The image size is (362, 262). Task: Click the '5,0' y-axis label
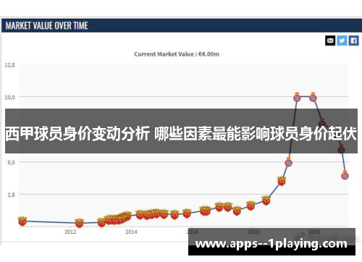11,162
